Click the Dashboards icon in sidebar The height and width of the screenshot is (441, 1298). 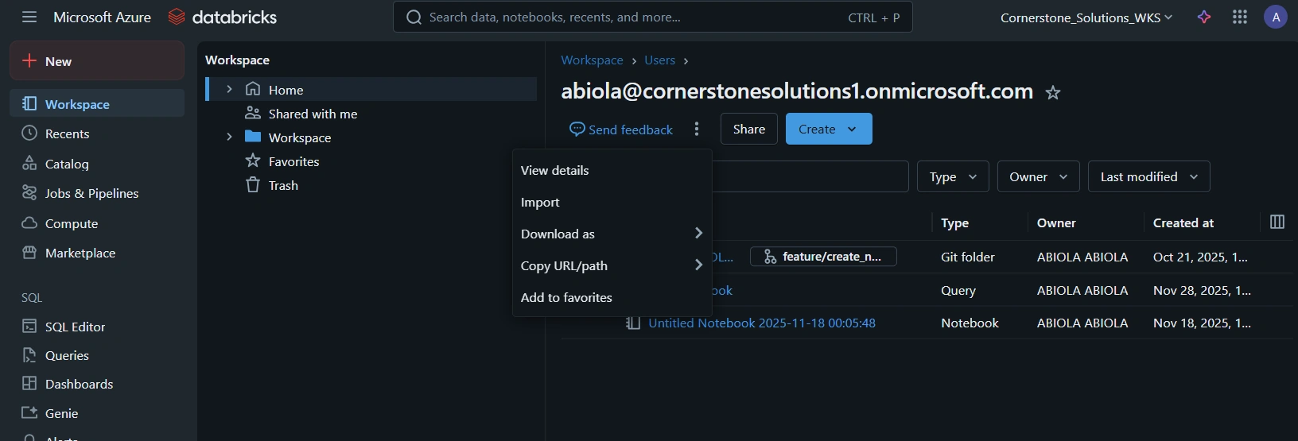coord(29,384)
